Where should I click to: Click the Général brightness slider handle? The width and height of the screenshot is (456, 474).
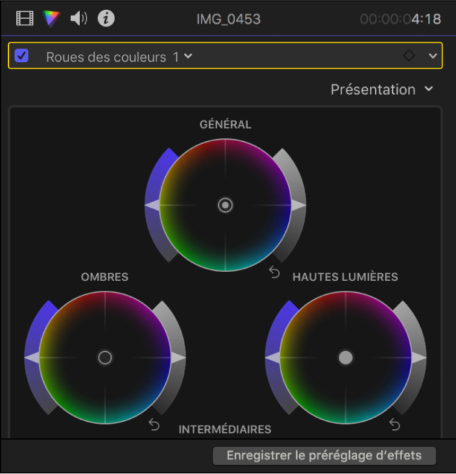pos(298,205)
